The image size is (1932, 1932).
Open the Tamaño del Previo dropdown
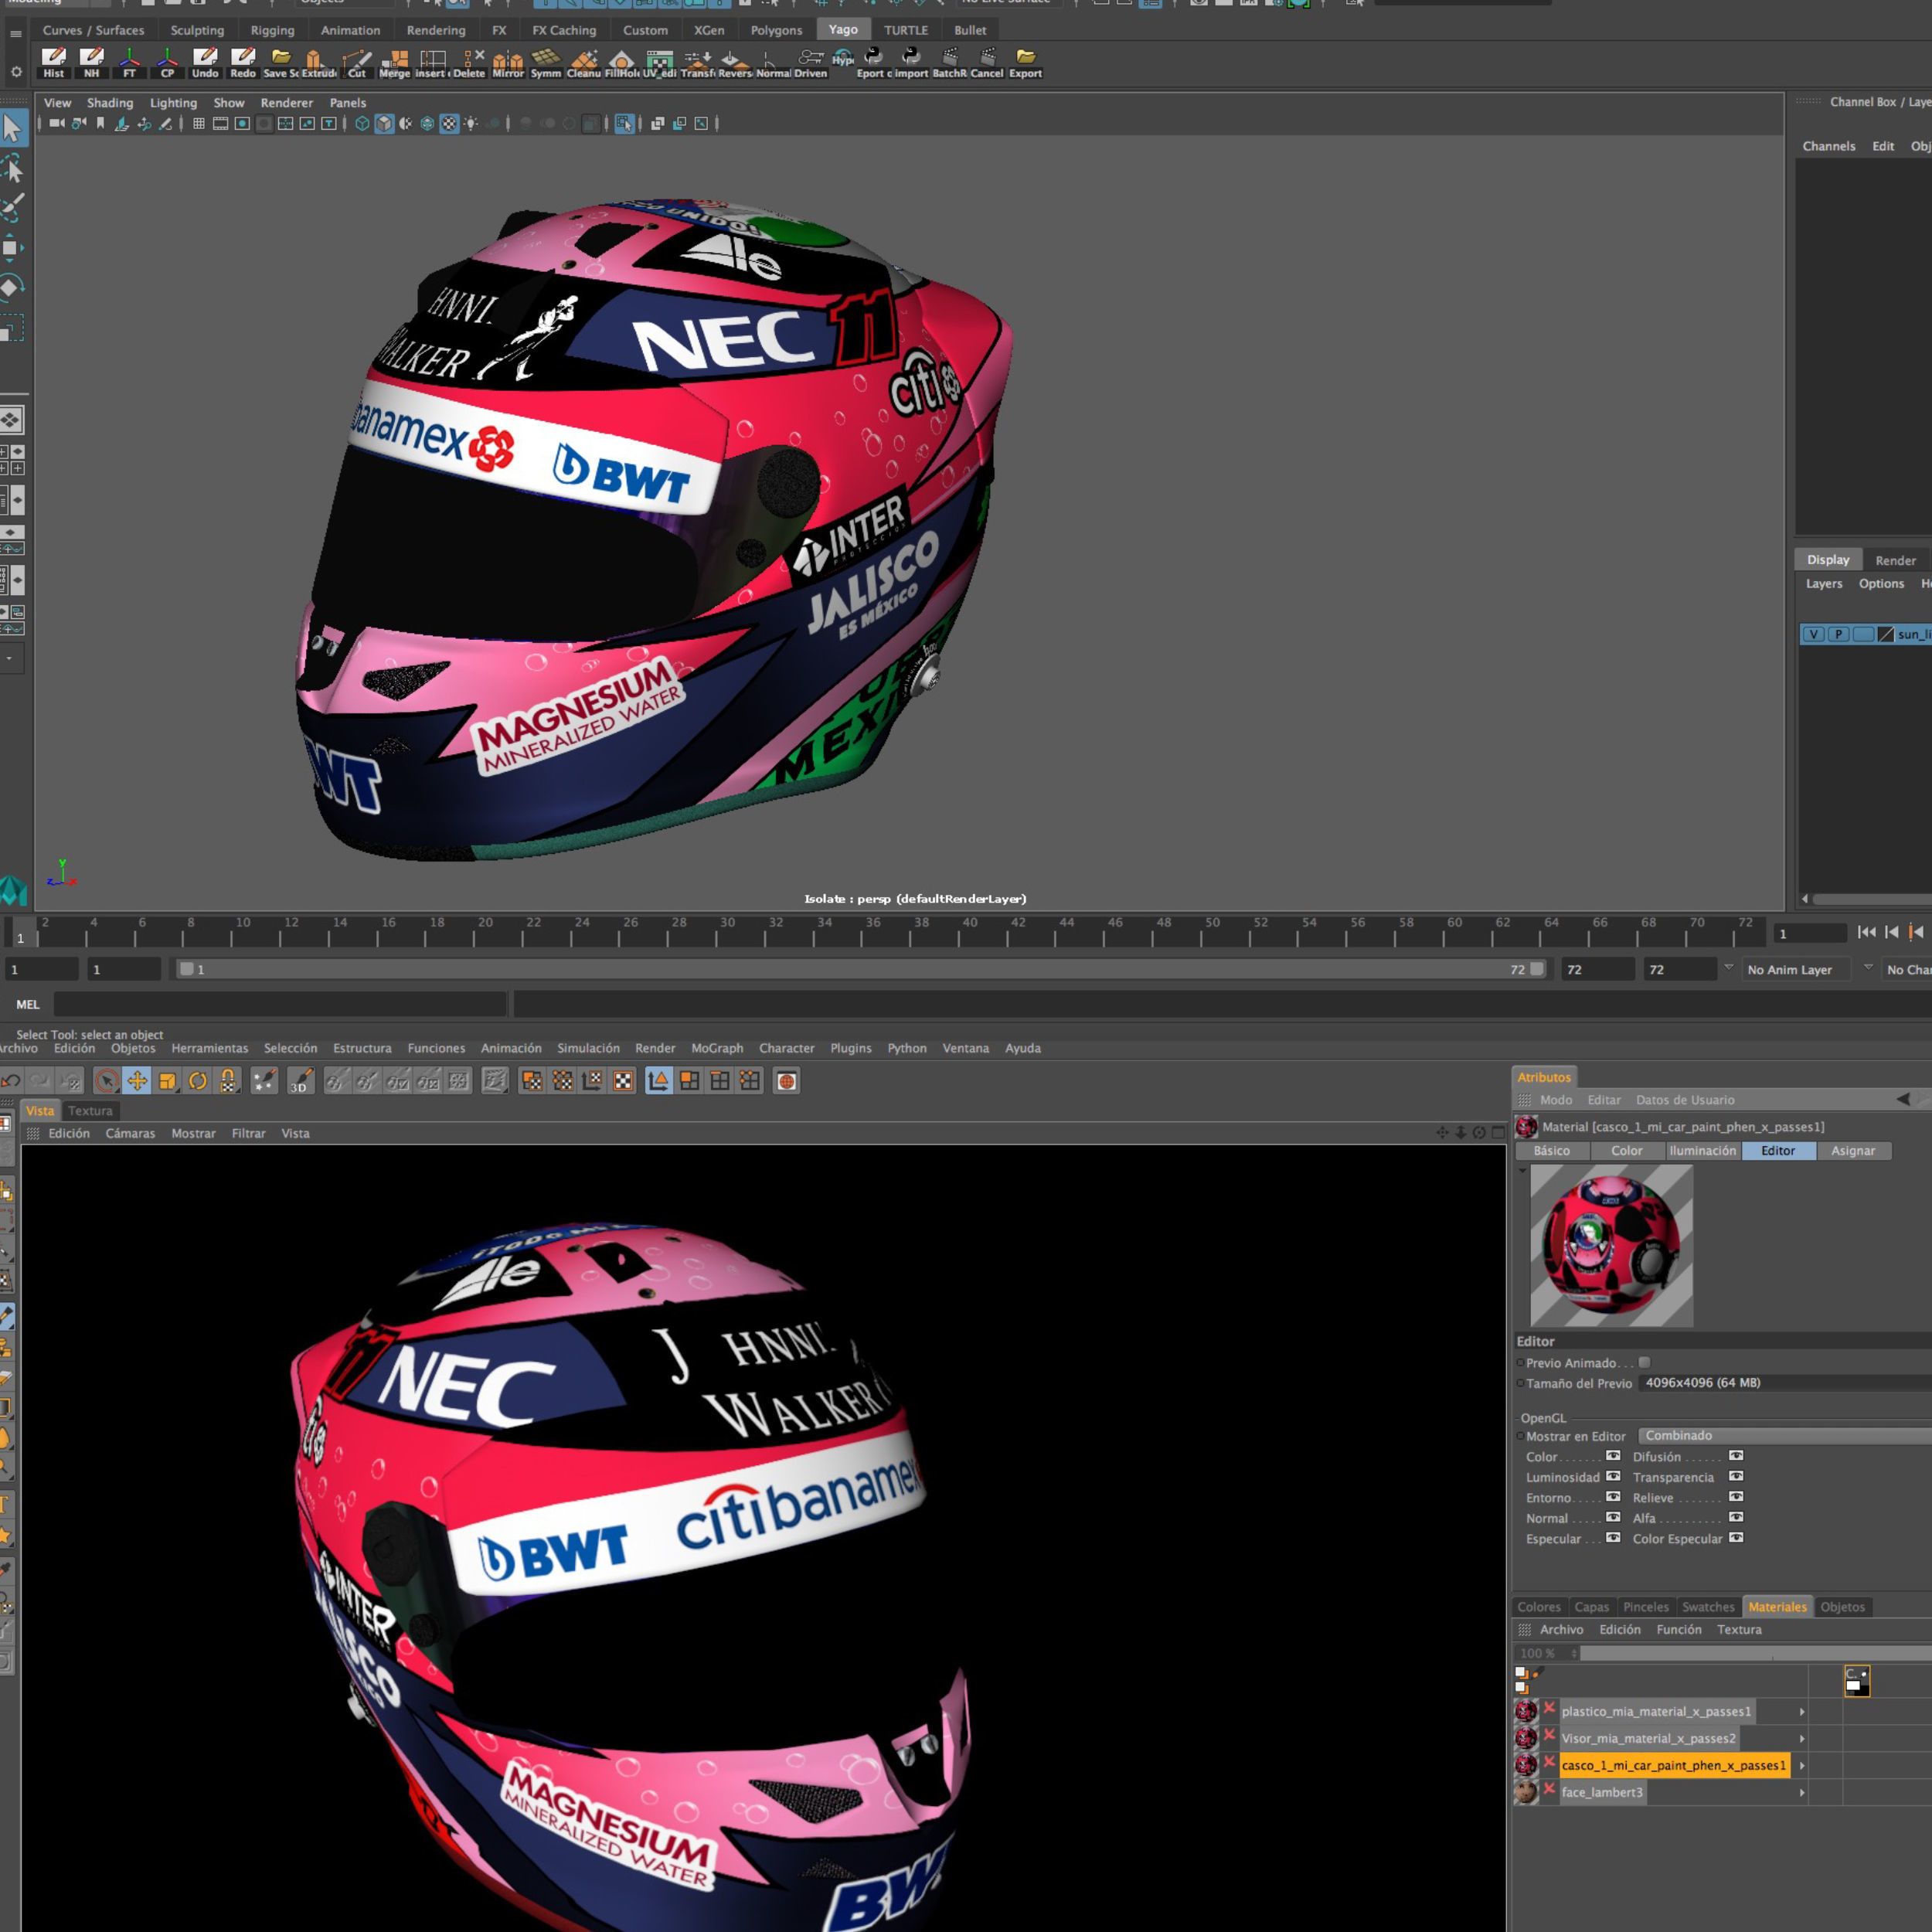pos(1785,1383)
